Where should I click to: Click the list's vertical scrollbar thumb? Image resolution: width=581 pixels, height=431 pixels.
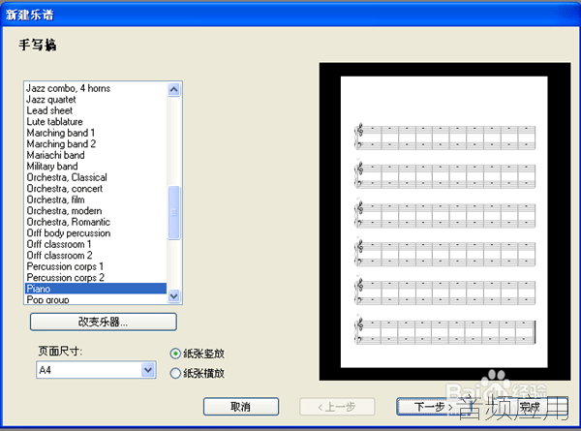pos(173,213)
